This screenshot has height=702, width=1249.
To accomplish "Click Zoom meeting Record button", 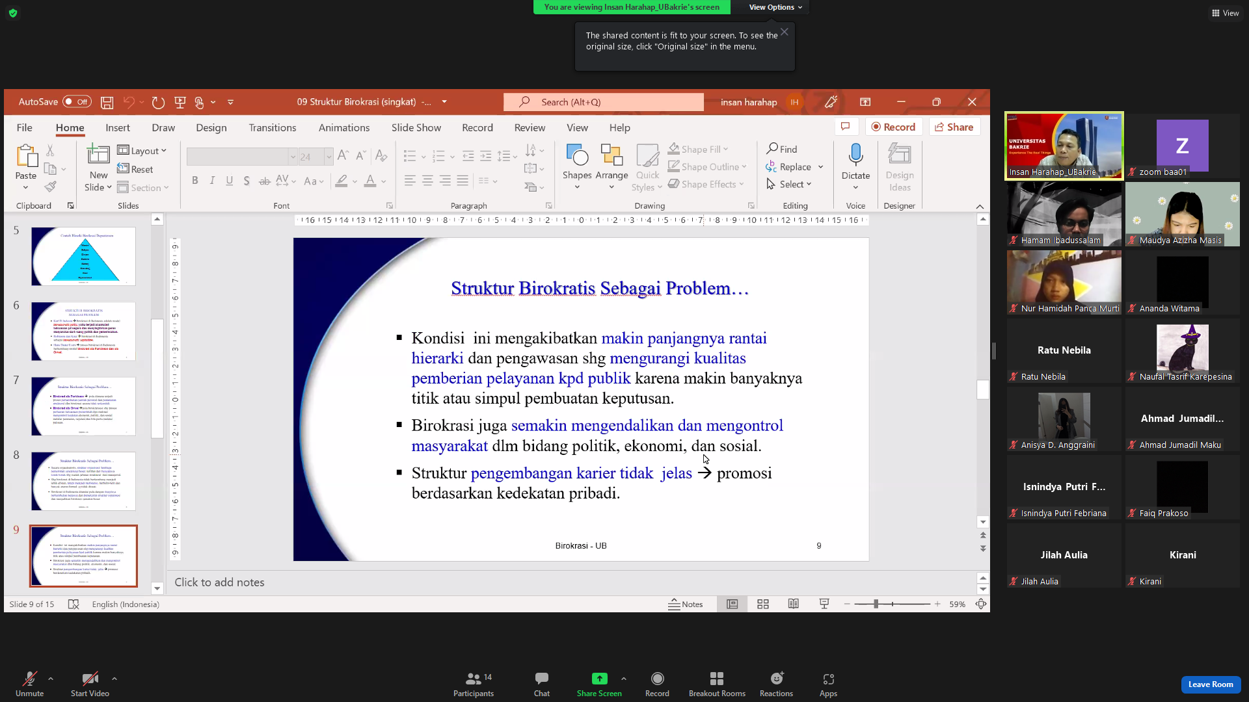I will (657, 684).
